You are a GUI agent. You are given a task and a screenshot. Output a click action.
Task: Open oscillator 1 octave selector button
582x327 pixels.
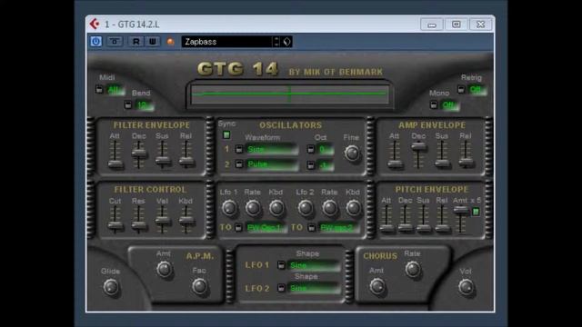tap(311, 149)
